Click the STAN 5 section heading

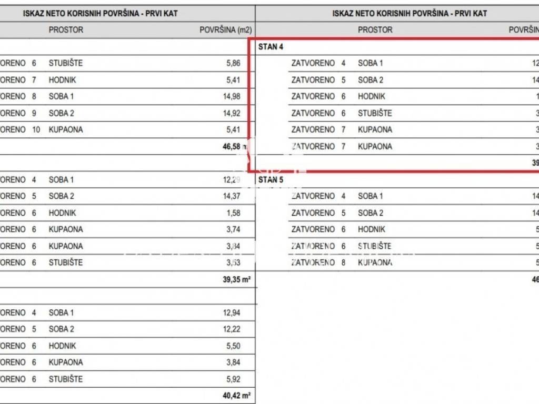tap(271, 179)
